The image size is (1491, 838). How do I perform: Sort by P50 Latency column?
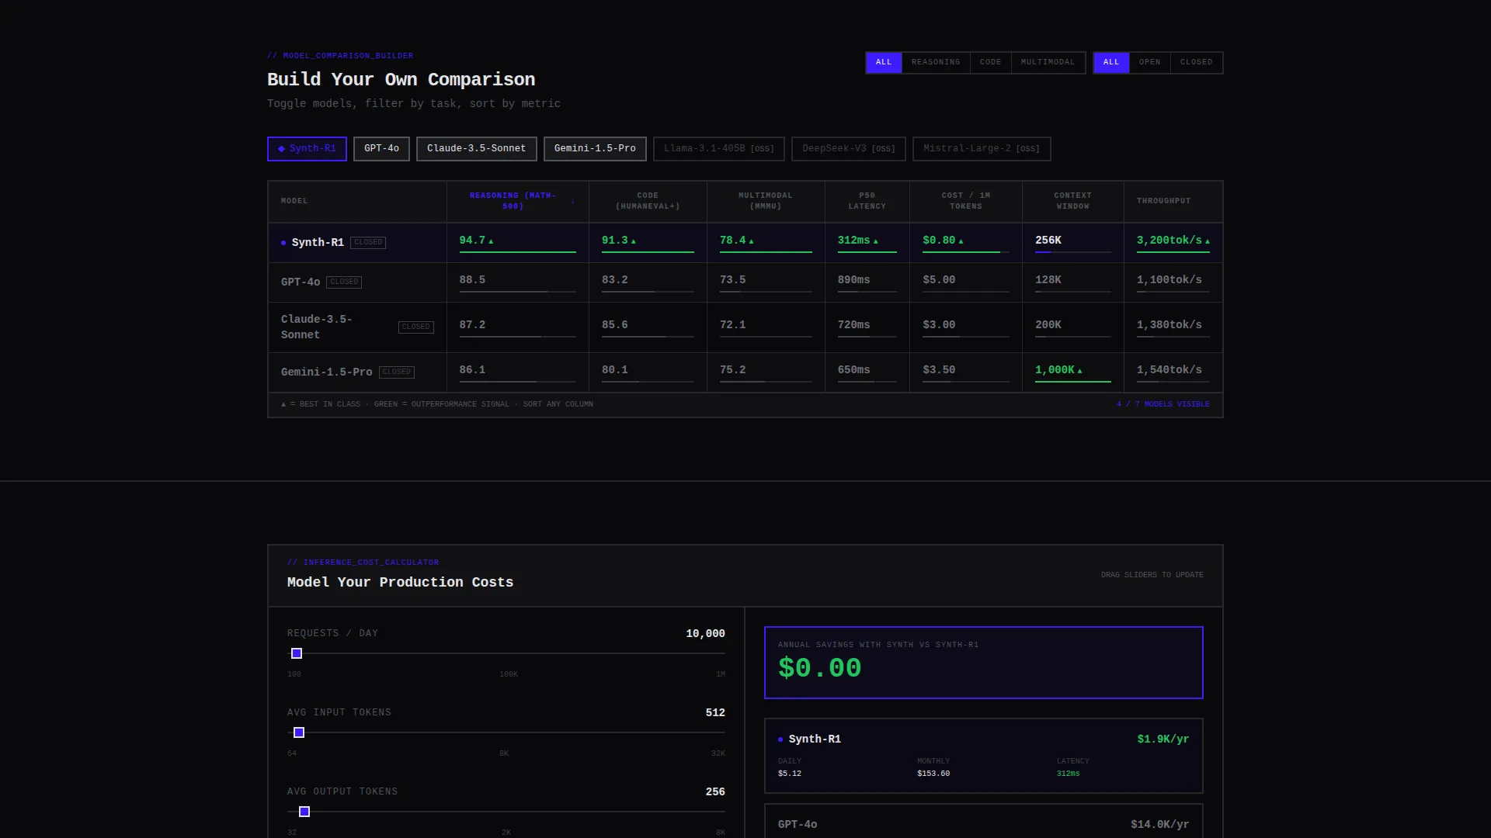click(867, 202)
